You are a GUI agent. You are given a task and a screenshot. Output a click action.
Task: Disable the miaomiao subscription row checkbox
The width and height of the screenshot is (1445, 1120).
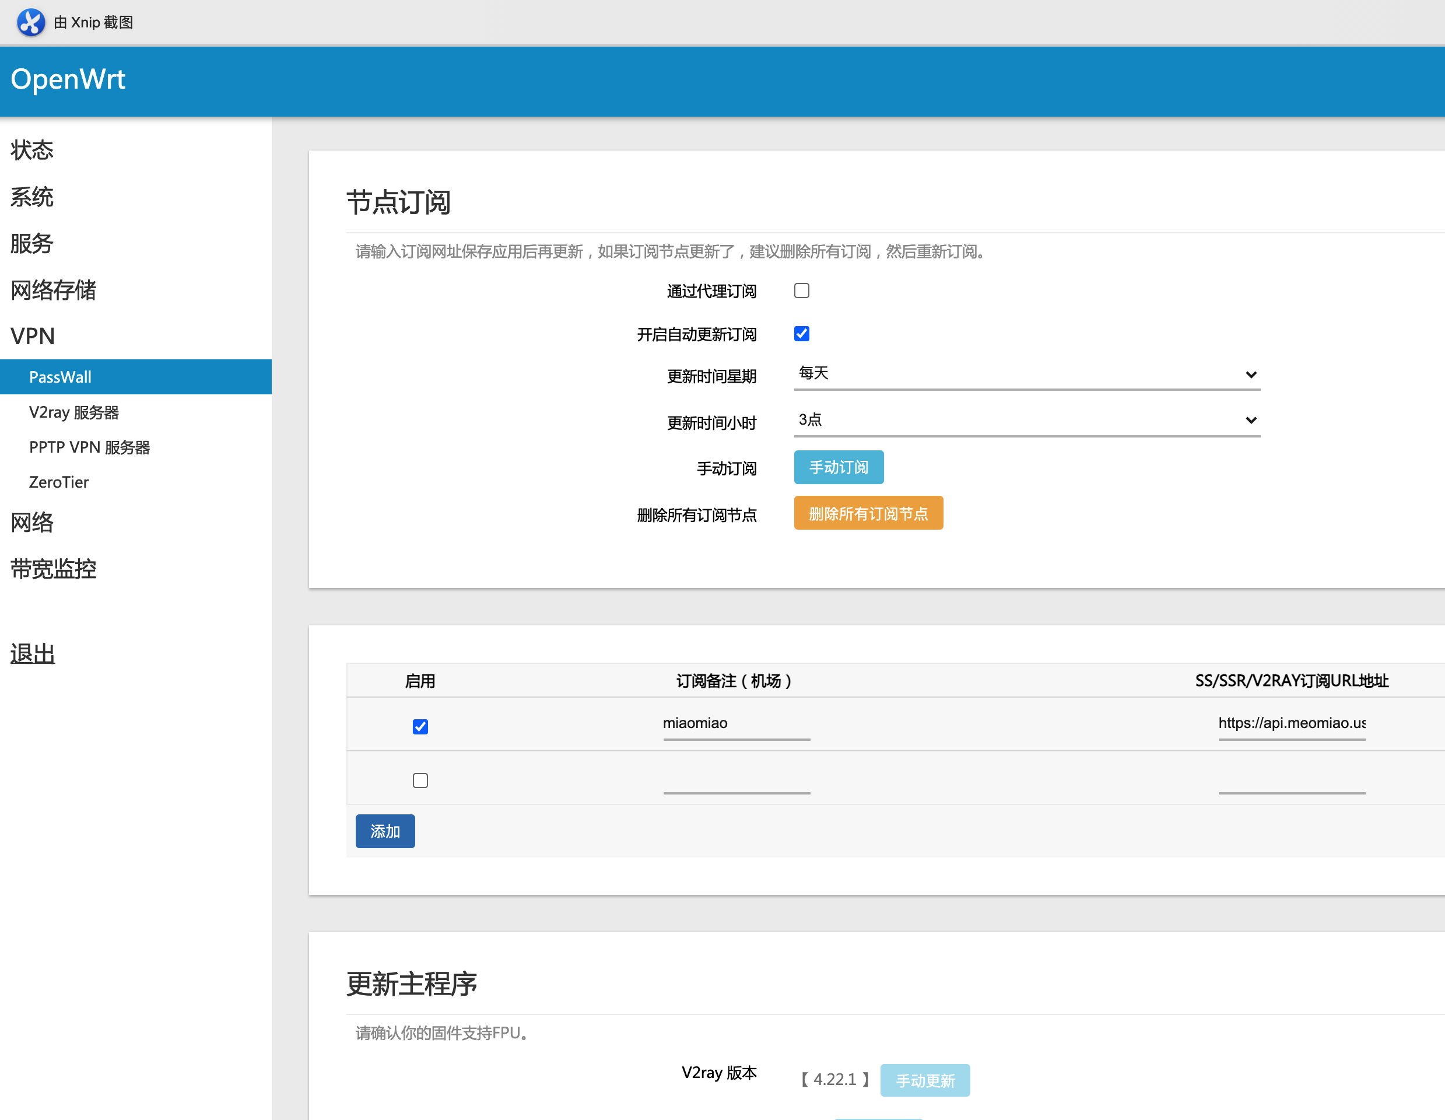420,727
